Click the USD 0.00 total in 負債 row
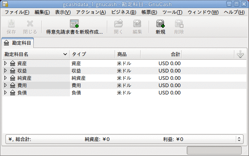Screen dimensions: 249x156 (170, 93)
